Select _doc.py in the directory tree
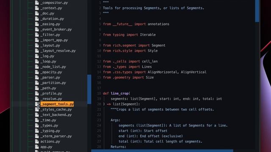 coord(47,14)
